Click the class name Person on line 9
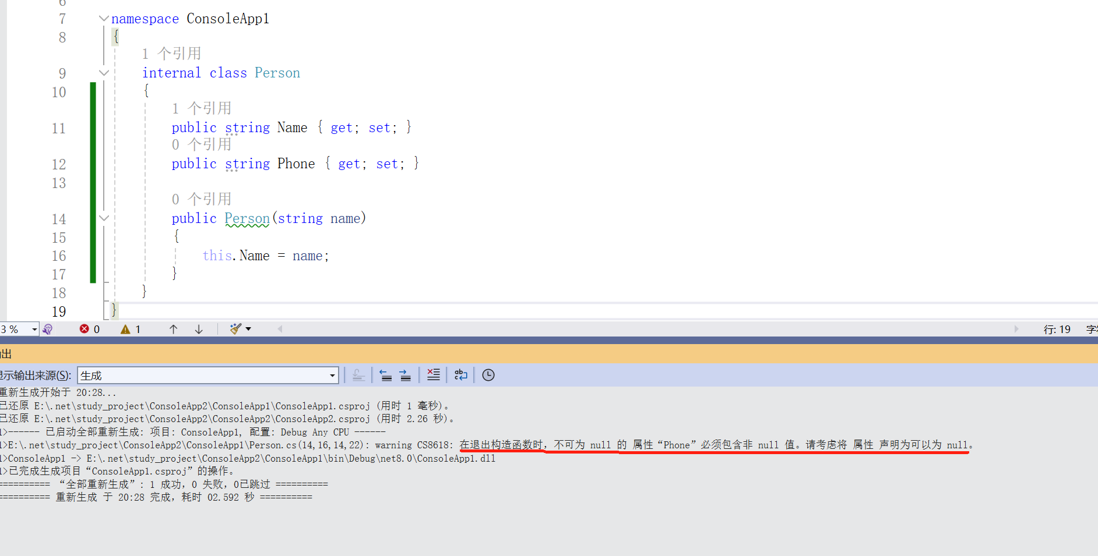 click(x=277, y=73)
